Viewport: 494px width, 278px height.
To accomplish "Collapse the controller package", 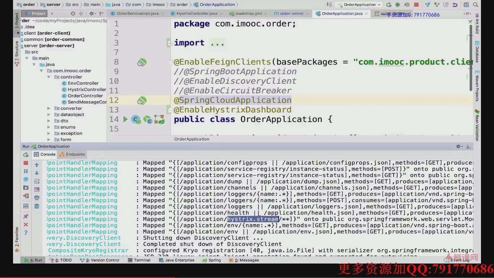I will pyautogui.click(x=48, y=77).
